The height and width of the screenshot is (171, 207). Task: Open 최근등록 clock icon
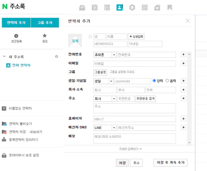(16, 36)
